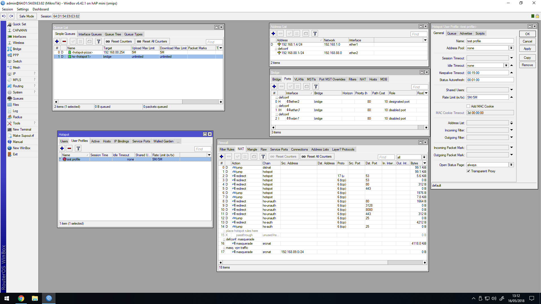
Task: Open the Queues section in sidebar
Action: 18,98
